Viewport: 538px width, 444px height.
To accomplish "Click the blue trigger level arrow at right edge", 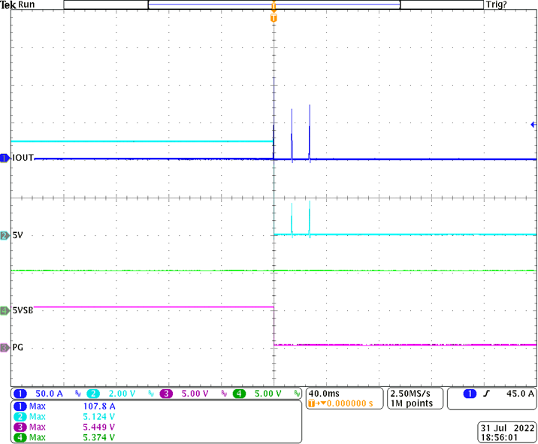I will (533, 125).
